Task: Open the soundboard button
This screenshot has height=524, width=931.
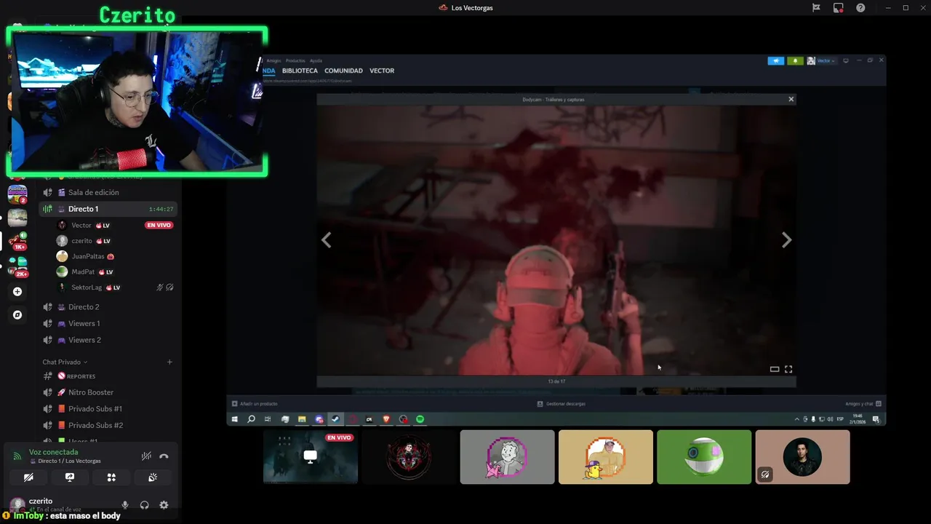Action: (153, 477)
